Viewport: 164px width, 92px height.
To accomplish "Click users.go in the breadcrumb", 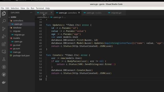I will coord(57,17).
